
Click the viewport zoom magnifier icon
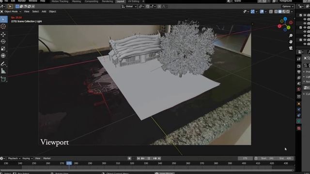pyautogui.click(x=291, y=35)
